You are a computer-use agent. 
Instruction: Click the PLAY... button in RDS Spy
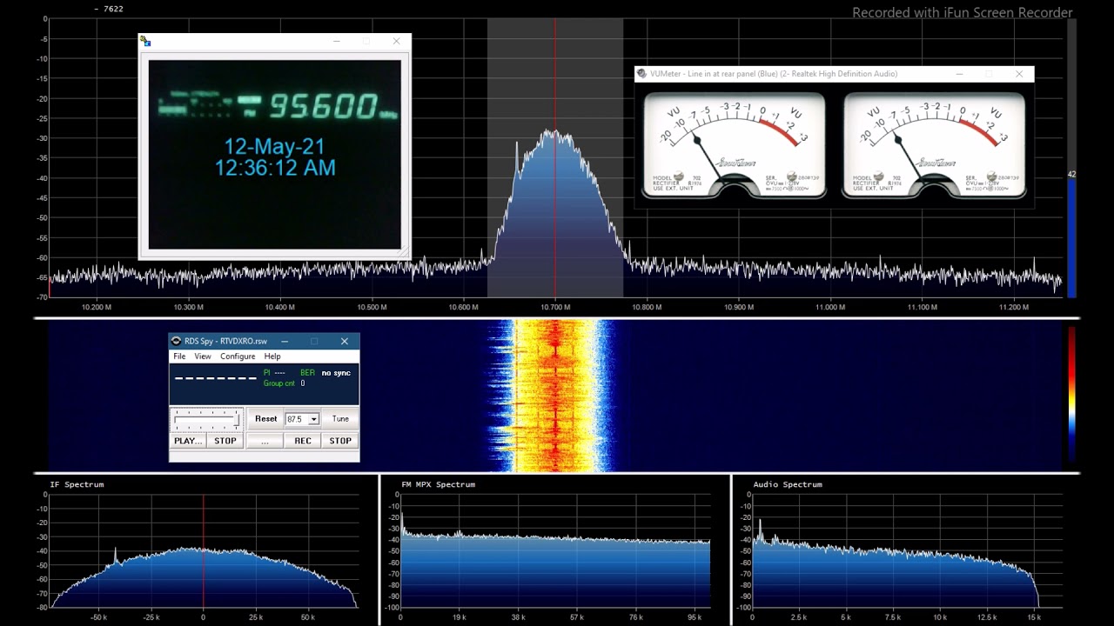[x=189, y=441]
